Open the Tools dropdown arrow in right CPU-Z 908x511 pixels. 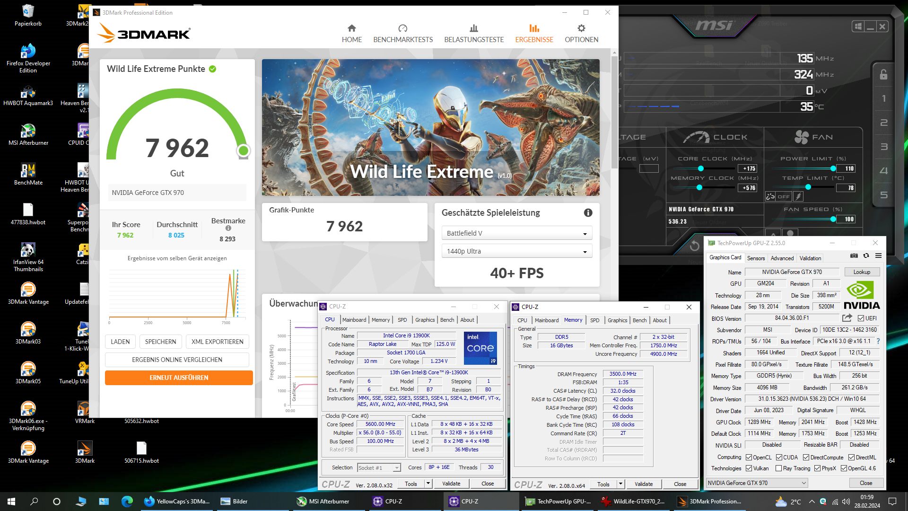pos(620,484)
